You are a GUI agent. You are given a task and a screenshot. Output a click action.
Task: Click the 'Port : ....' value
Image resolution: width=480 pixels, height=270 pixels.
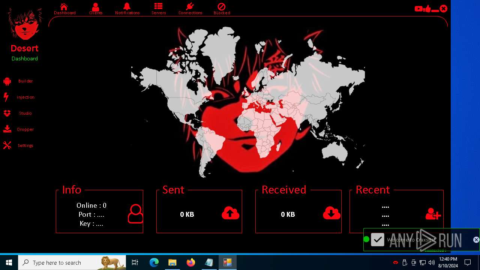point(91,214)
